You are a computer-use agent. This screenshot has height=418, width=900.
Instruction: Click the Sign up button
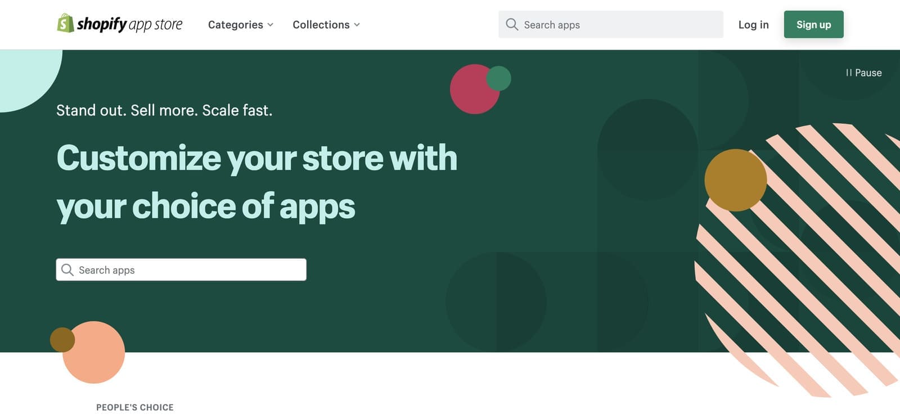tap(813, 25)
